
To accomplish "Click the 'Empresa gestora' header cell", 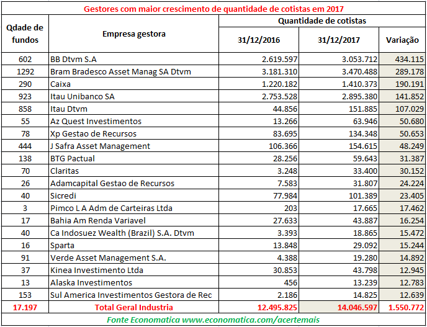I will click(133, 34).
